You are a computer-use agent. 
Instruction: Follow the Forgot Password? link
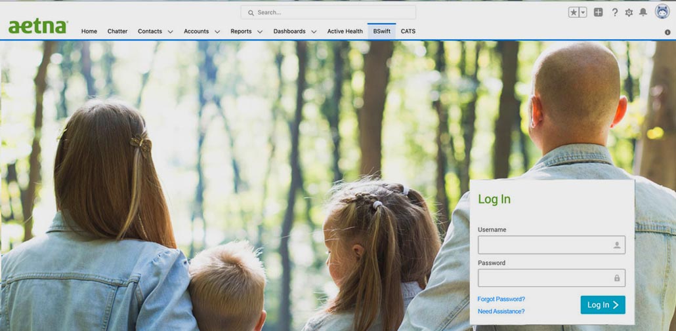coord(501,300)
